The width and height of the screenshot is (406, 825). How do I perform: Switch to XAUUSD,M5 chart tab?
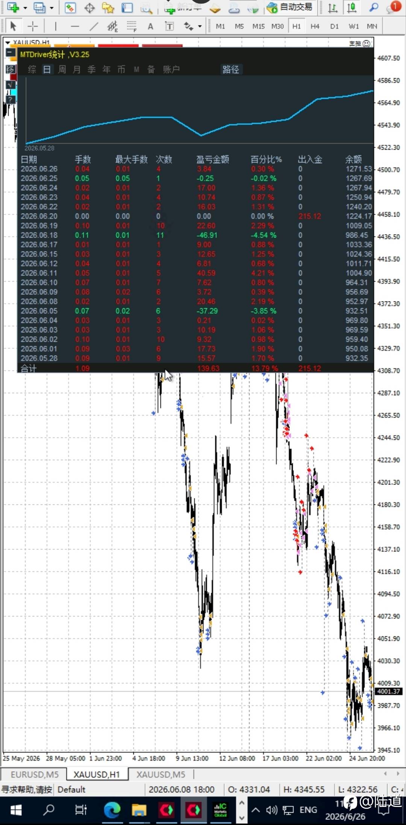point(161,774)
